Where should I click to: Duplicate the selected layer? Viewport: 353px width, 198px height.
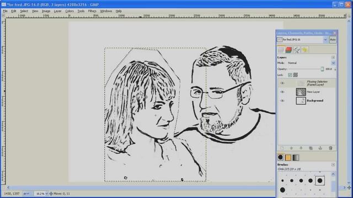pyautogui.click(x=311, y=148)
